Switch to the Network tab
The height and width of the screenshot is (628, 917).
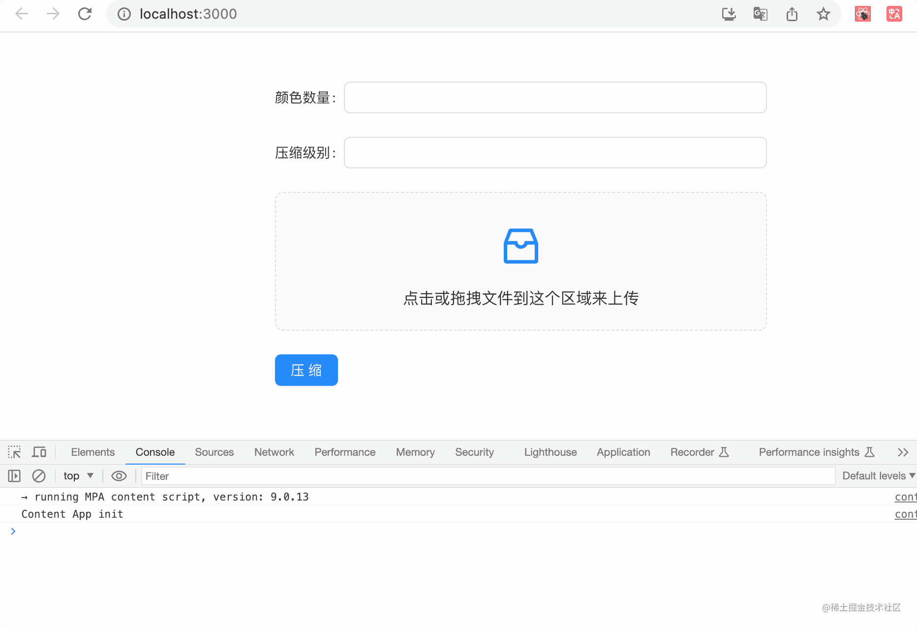point(274,452)
